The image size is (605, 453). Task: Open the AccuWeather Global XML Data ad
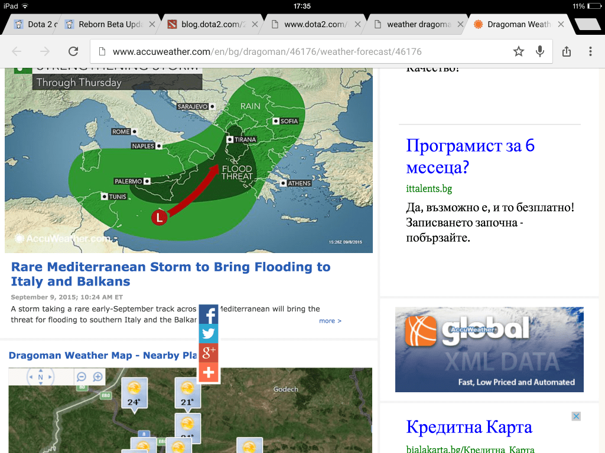489,349
